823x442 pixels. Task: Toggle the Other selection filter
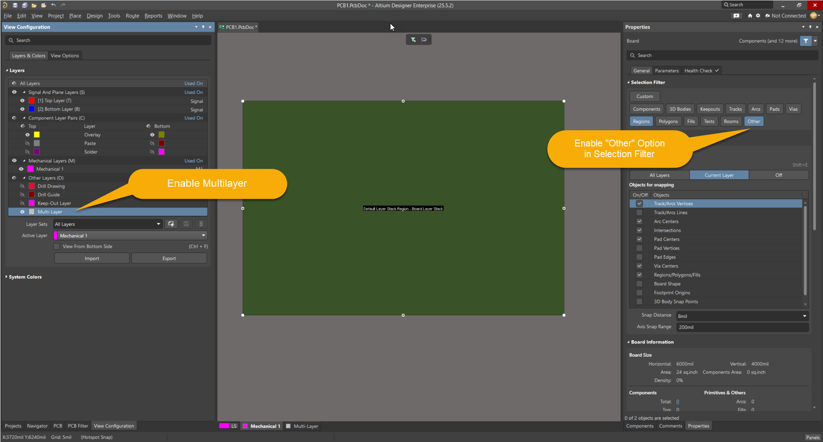754,122
